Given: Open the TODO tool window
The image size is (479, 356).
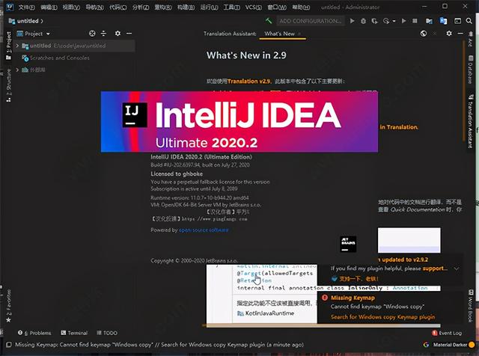Looking at the screenshot, I should pos(107,333).
